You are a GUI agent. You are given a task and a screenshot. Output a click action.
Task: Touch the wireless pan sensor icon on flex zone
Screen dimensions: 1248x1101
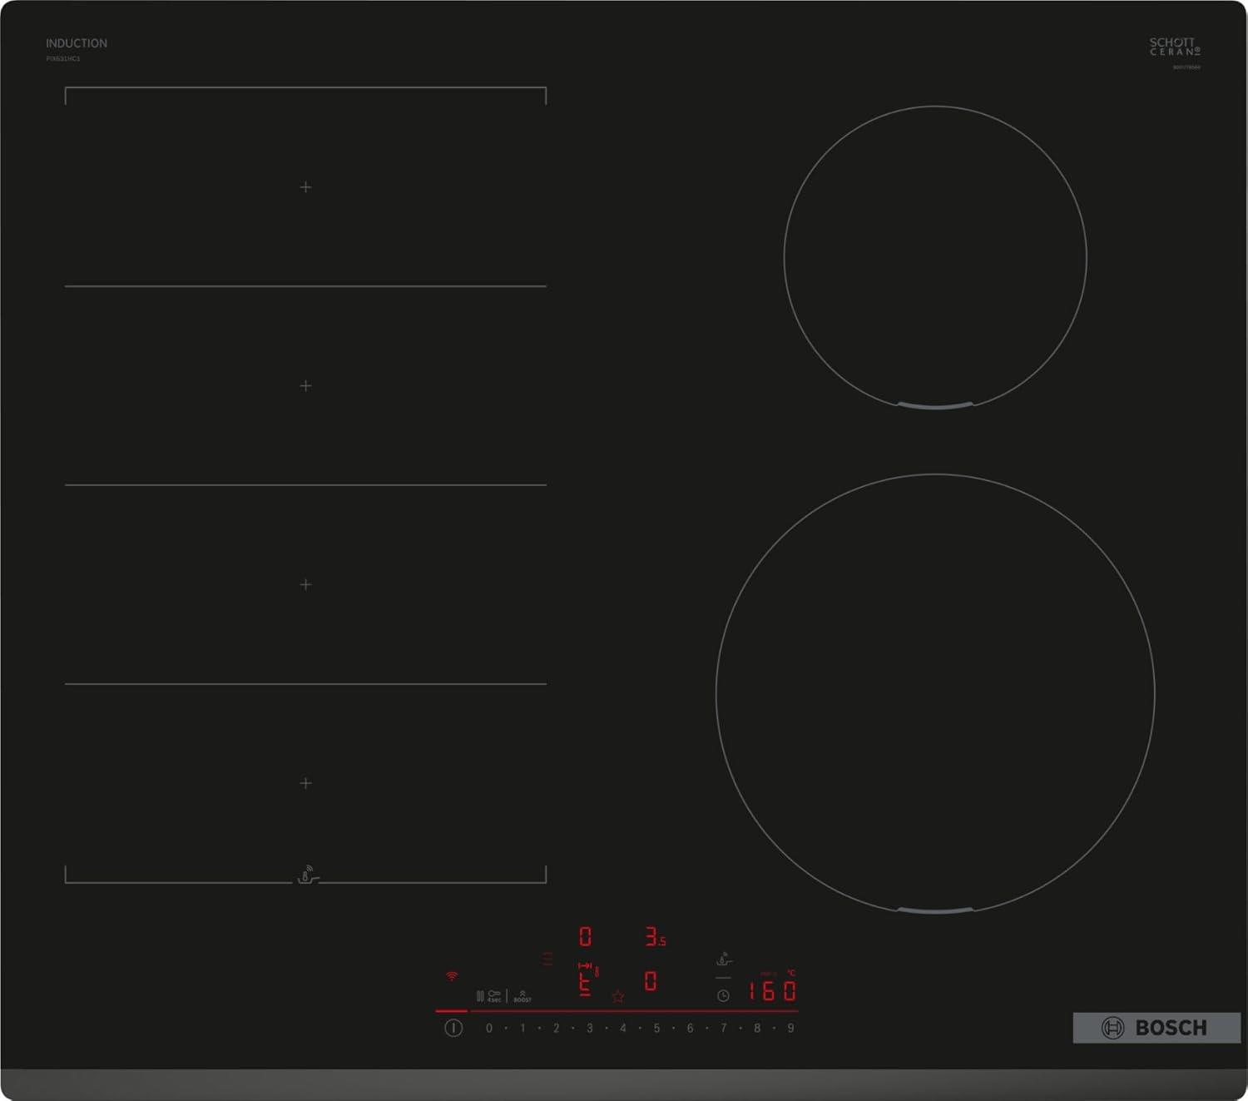(x=307, y=875)
